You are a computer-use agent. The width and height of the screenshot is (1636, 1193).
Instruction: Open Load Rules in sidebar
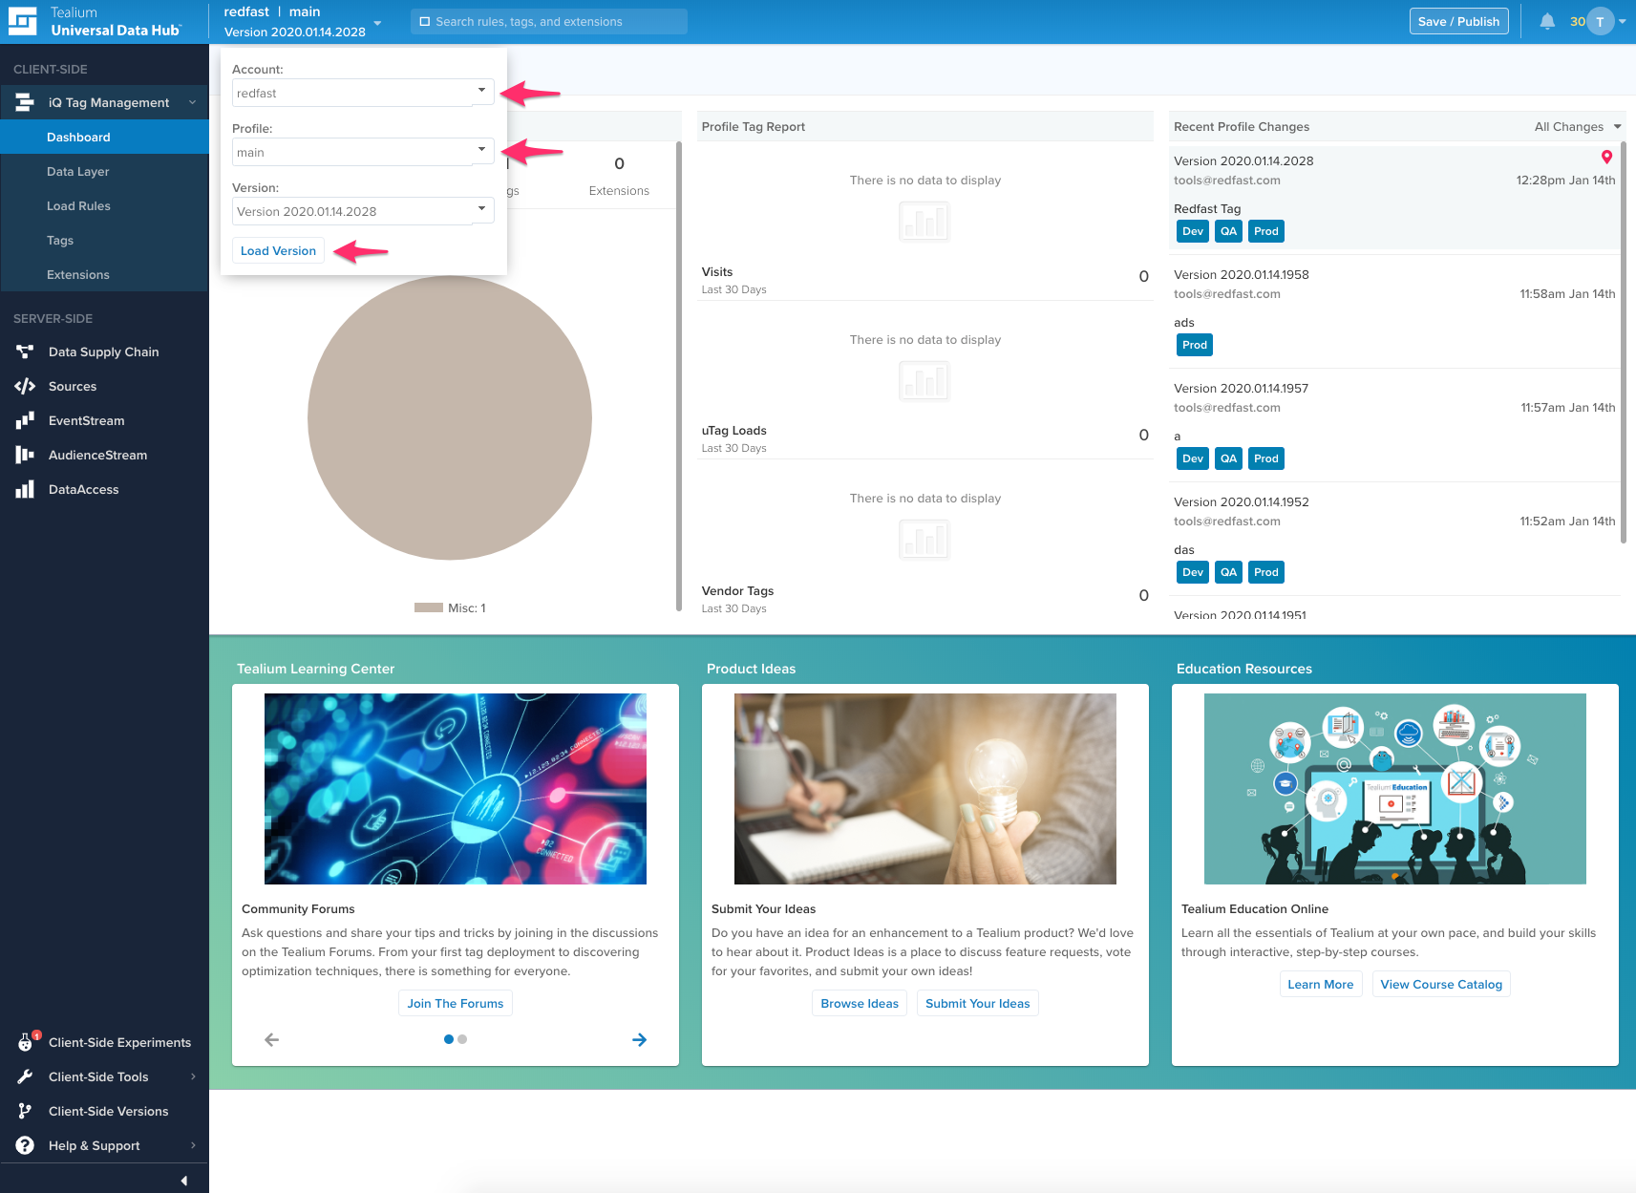point(104,205)
